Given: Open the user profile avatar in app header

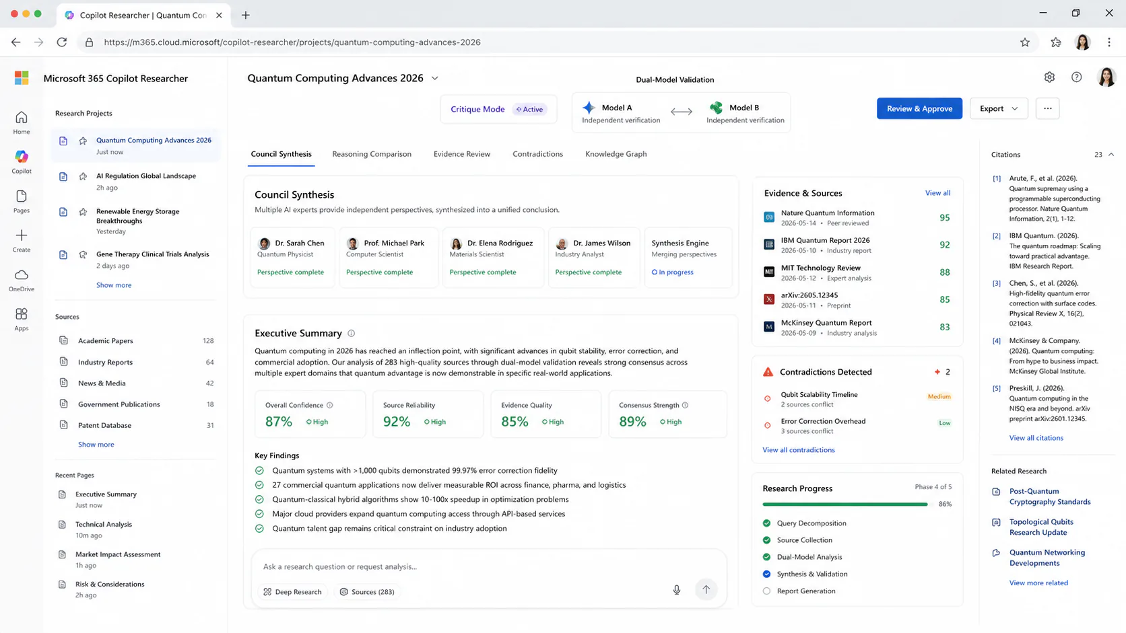Looking at the screenshot, I should click(1106, 77).
